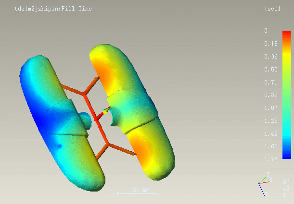Click the legend value 0.18

[x=271, y=44]
